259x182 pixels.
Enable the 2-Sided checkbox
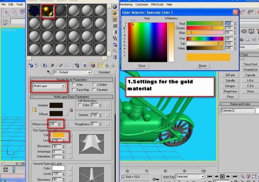tap(94, 85)
